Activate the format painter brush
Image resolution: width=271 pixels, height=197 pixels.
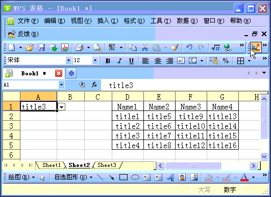coord(175,47)
